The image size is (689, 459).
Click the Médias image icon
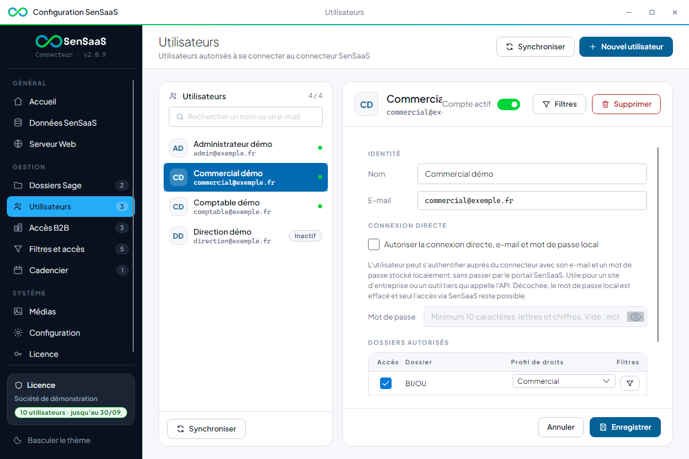pos(18,312)
